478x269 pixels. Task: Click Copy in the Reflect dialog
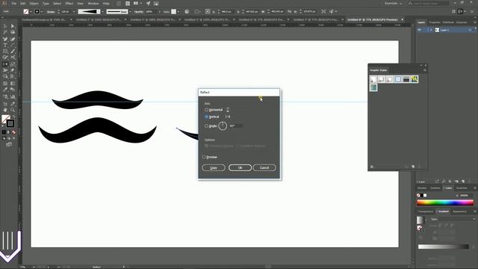click(214, 167)
